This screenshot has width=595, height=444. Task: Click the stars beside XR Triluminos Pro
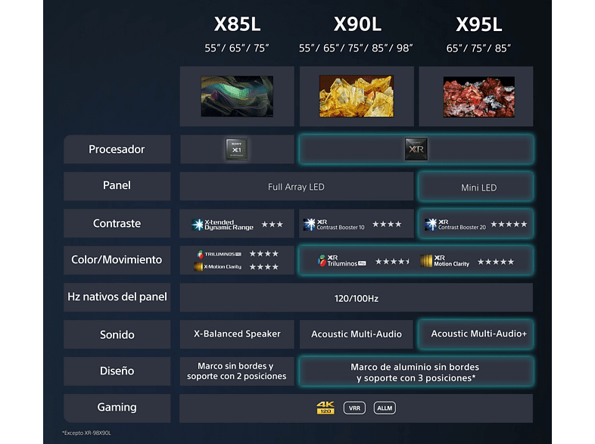click(393, 261)
